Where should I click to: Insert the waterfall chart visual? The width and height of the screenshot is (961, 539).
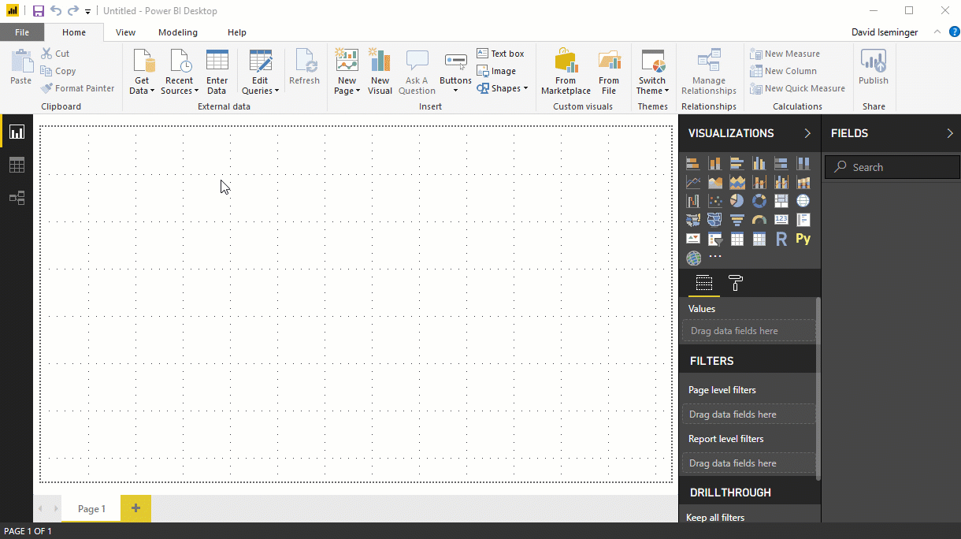point(693,201)
